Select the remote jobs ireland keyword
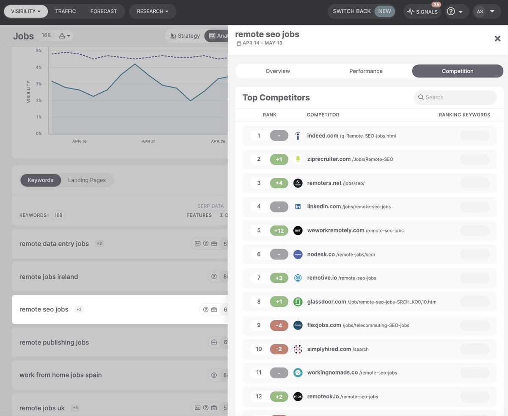The height and width of the screenshot is (416, 508). (x=49, y=277)
